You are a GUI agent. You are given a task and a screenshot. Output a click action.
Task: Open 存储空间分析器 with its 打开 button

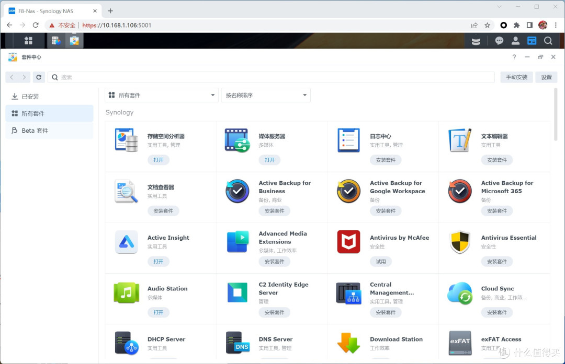point(159,160)
